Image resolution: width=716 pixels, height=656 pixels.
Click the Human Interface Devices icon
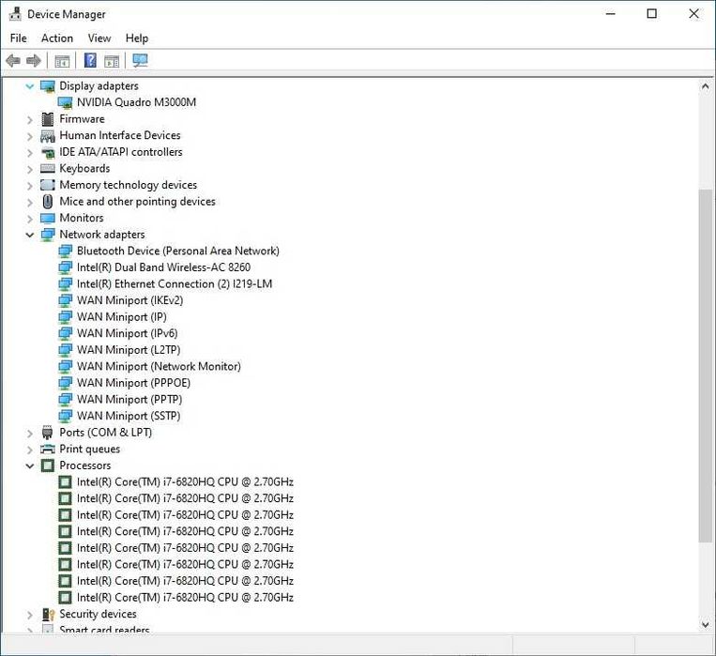[x=48, y=136]
